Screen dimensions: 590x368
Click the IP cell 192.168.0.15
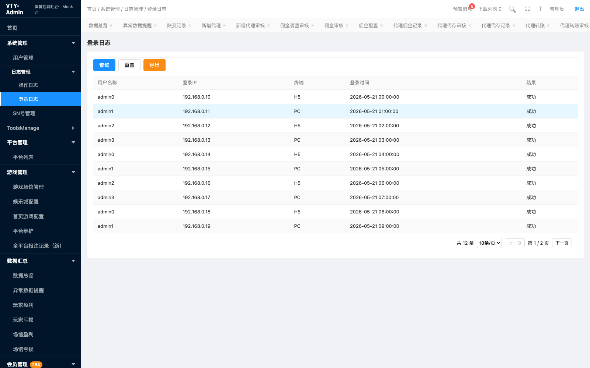197,169
